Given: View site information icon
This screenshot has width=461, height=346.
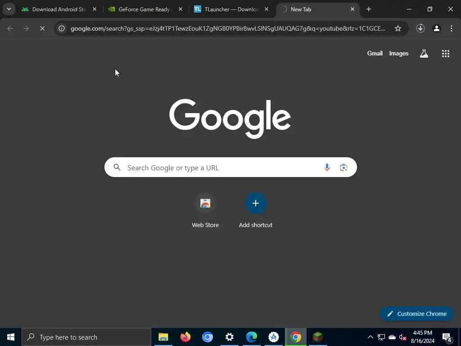Looking at the screenshot, I should pyautogui.click(x=61, y=28).
